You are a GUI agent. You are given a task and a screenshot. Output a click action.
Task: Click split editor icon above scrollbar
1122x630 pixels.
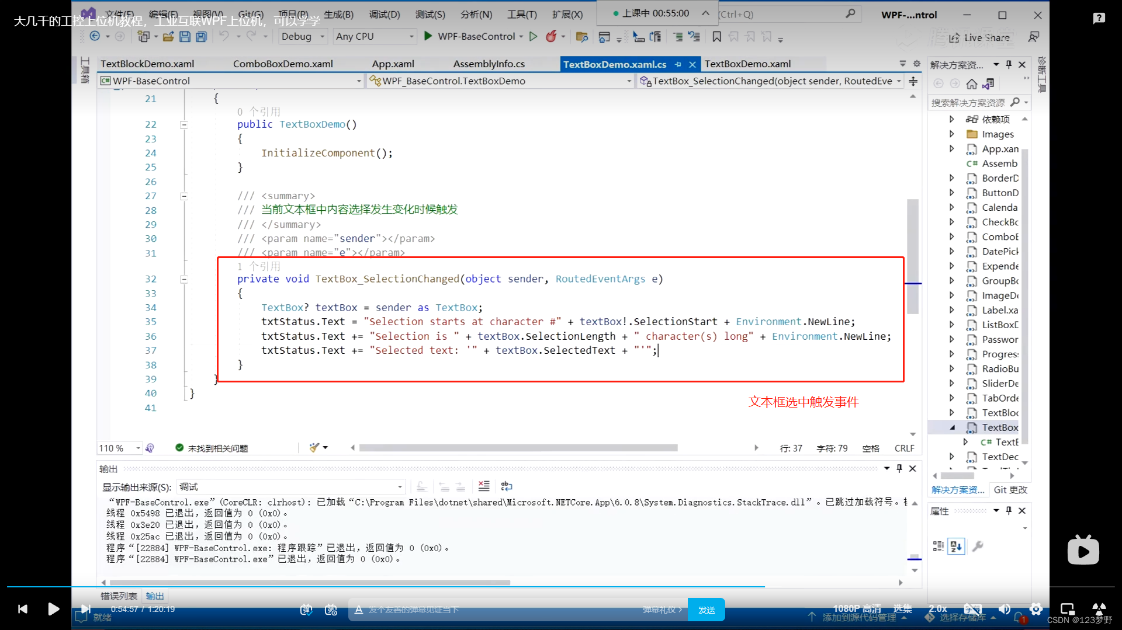click(913, 81)
